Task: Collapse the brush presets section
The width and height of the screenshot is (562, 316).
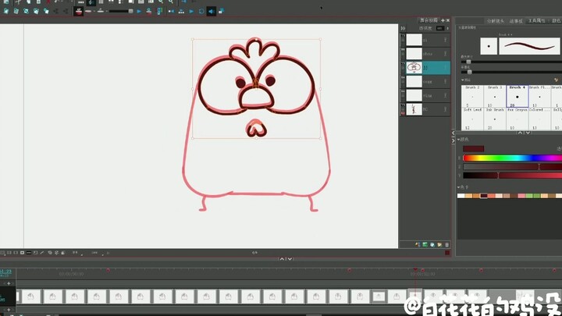Action: coord(463,80)
